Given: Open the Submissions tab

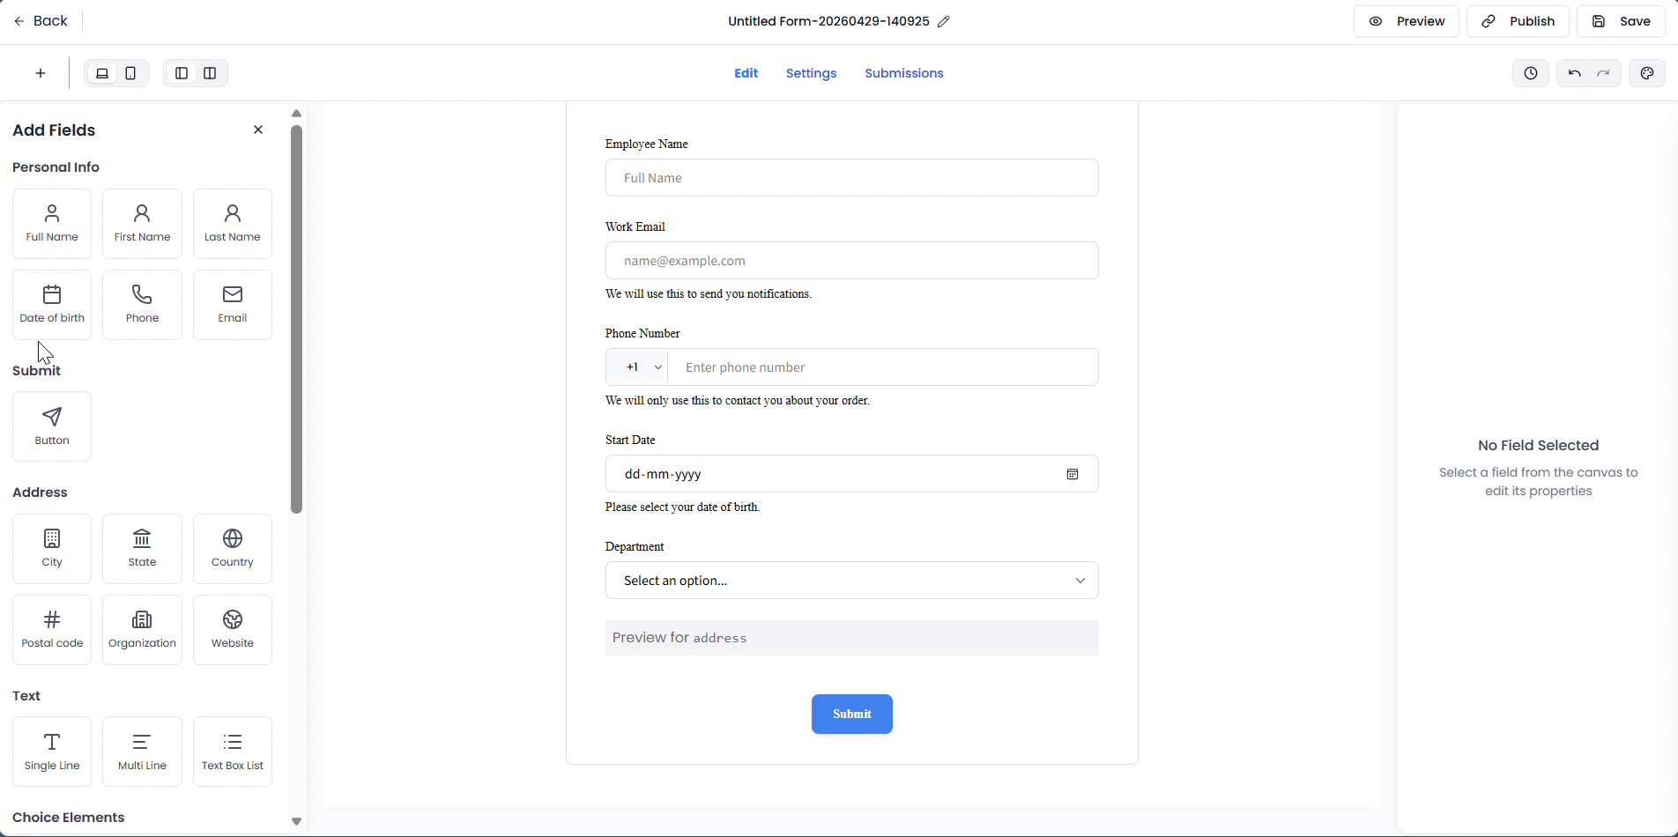Looking at the screenshot, I should [x=904, y=73].
